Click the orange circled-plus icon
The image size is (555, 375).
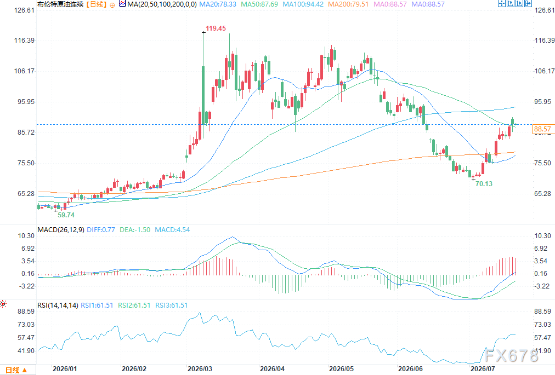(112, 5)
